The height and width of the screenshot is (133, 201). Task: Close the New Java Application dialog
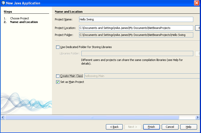click(x=196, y=3)
